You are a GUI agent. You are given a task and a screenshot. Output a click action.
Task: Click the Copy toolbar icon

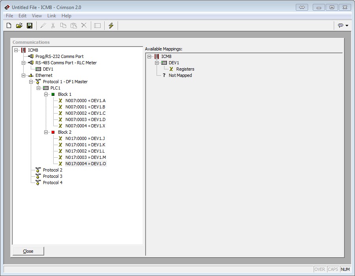(x=63, y=26)
